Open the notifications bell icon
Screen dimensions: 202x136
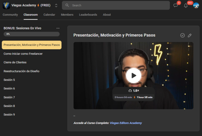pyautogui.click(x=186, y=6)
